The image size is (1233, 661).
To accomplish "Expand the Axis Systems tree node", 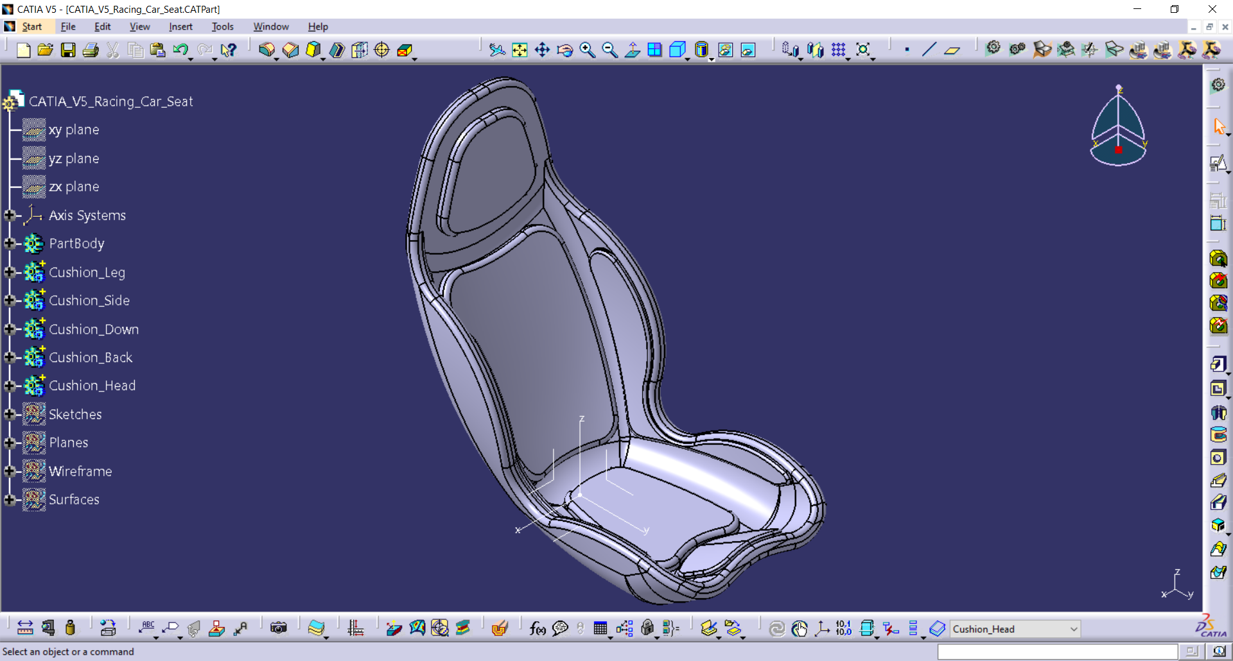I will click(x=10, y=215).
